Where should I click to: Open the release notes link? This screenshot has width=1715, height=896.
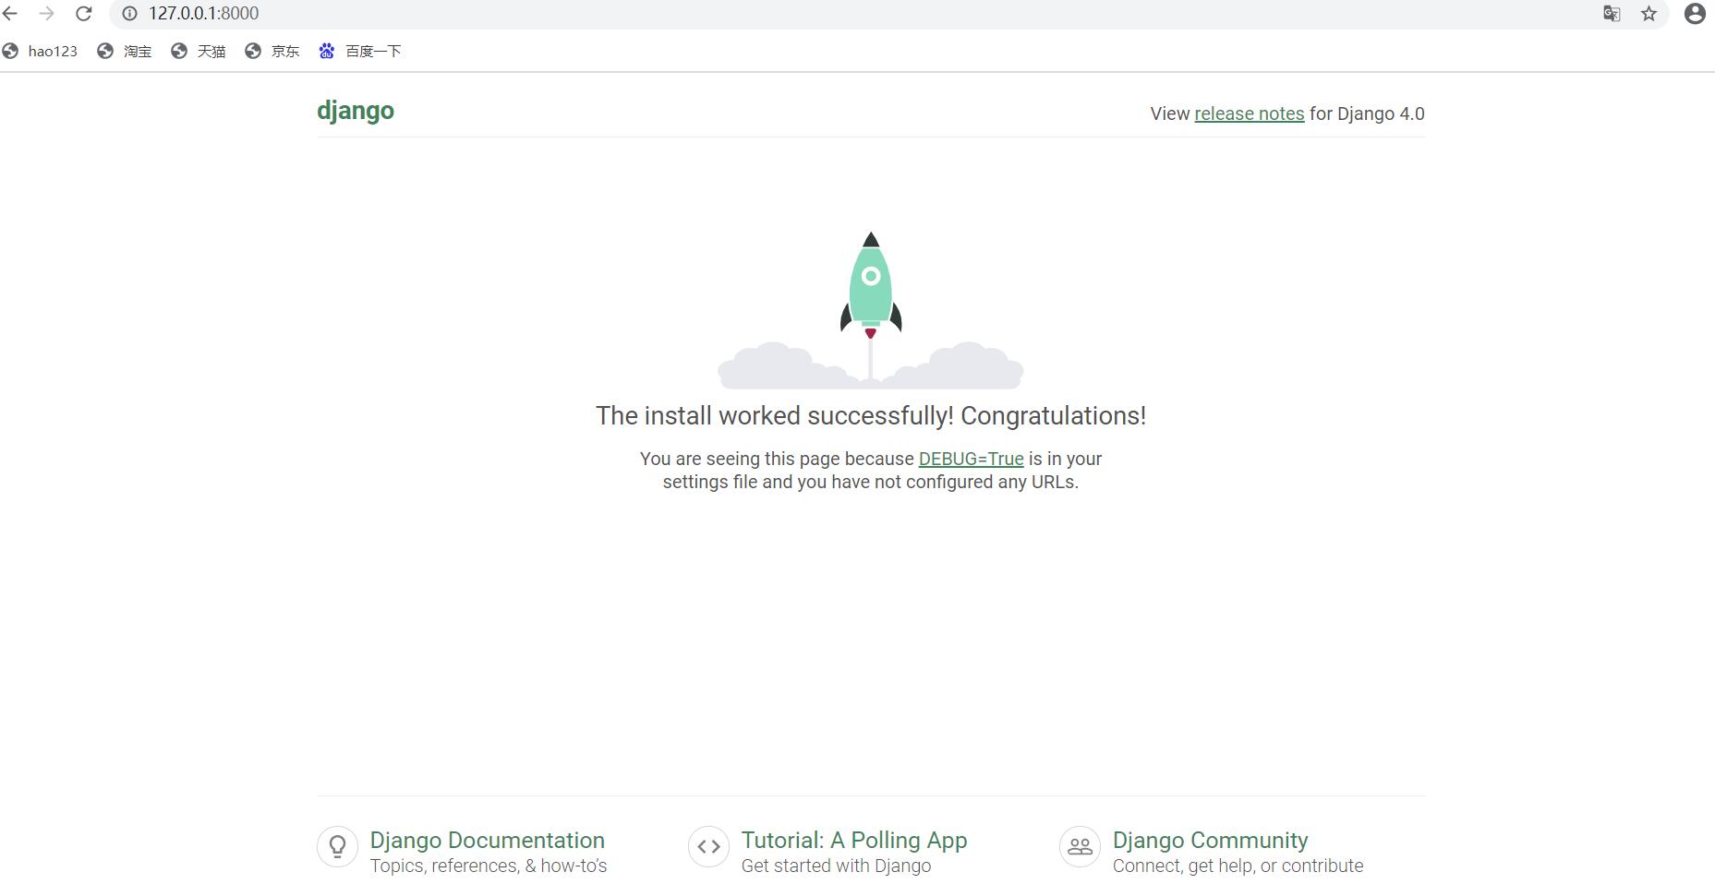point(1249,113)
